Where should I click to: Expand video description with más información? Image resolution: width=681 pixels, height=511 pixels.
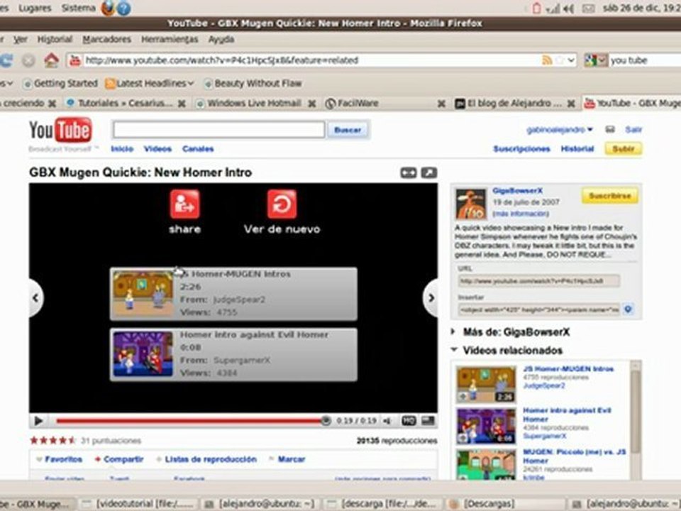(520, 214)
